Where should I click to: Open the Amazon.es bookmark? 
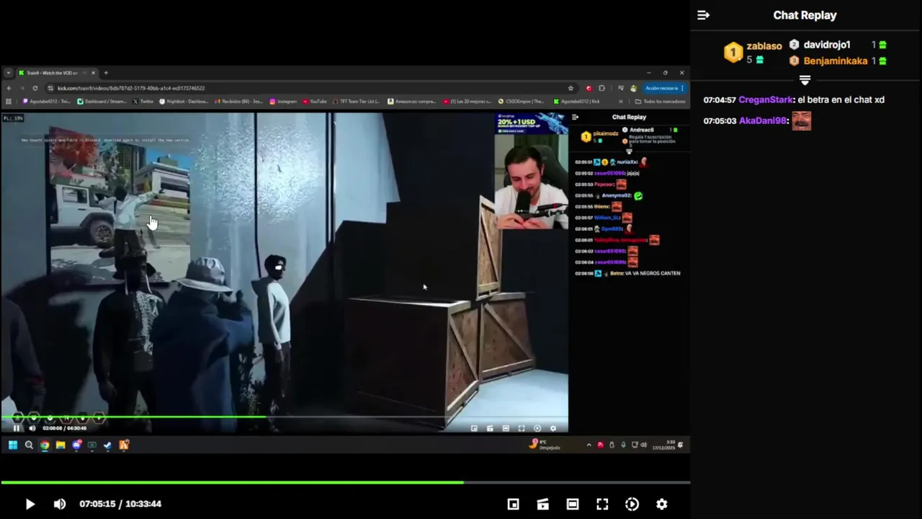[413, 101]
